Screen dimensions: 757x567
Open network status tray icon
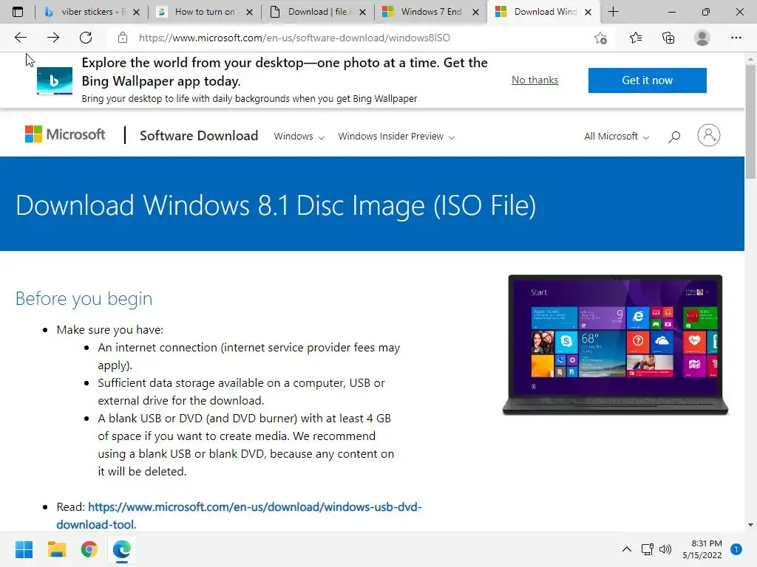(647, 549)
